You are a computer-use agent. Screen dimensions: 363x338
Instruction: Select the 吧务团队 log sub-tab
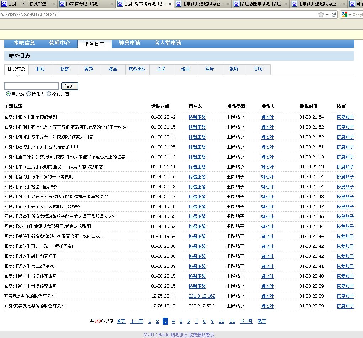coord(137,69)
